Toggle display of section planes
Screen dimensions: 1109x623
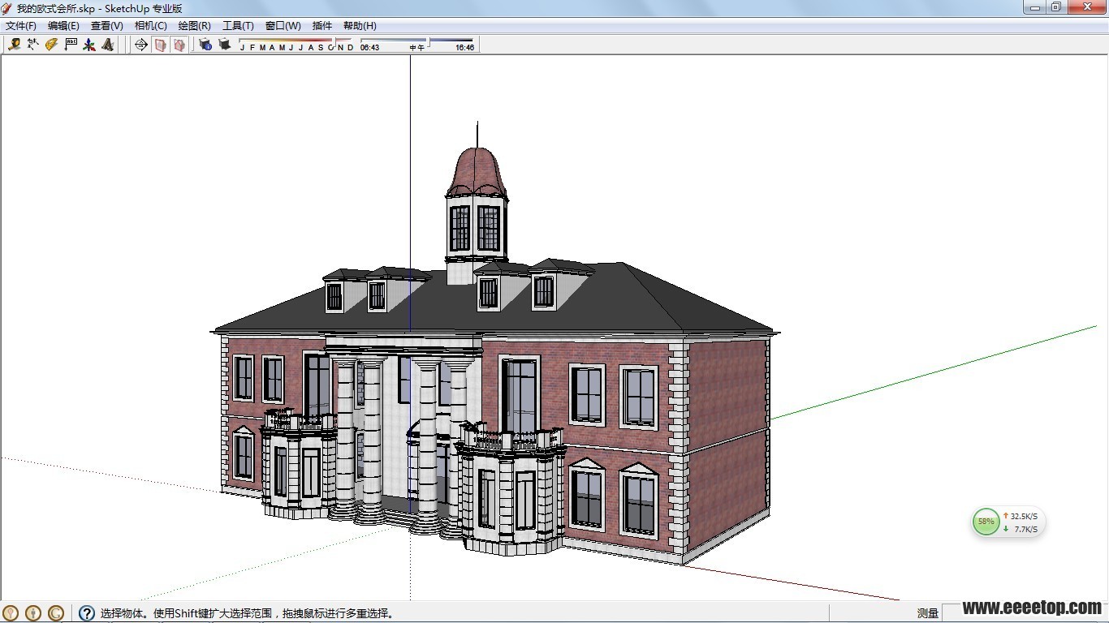pos(161,45)
